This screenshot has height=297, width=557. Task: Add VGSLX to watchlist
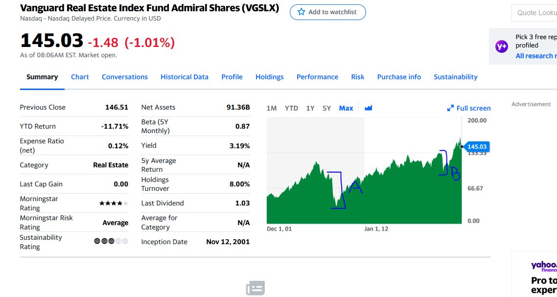click(327, 12)
